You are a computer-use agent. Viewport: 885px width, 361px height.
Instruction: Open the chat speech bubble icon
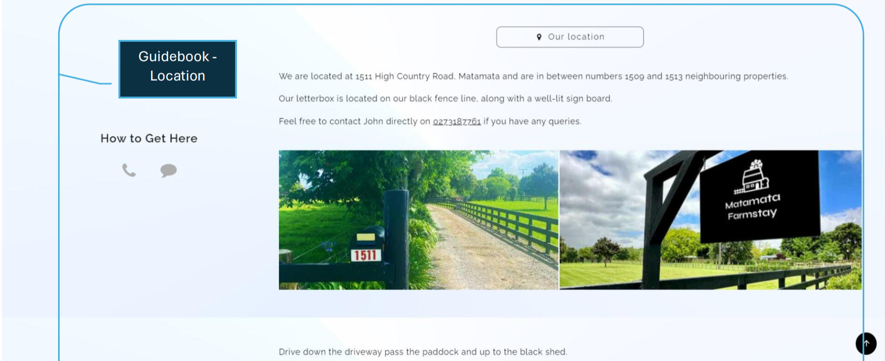[x=168, y=171]
